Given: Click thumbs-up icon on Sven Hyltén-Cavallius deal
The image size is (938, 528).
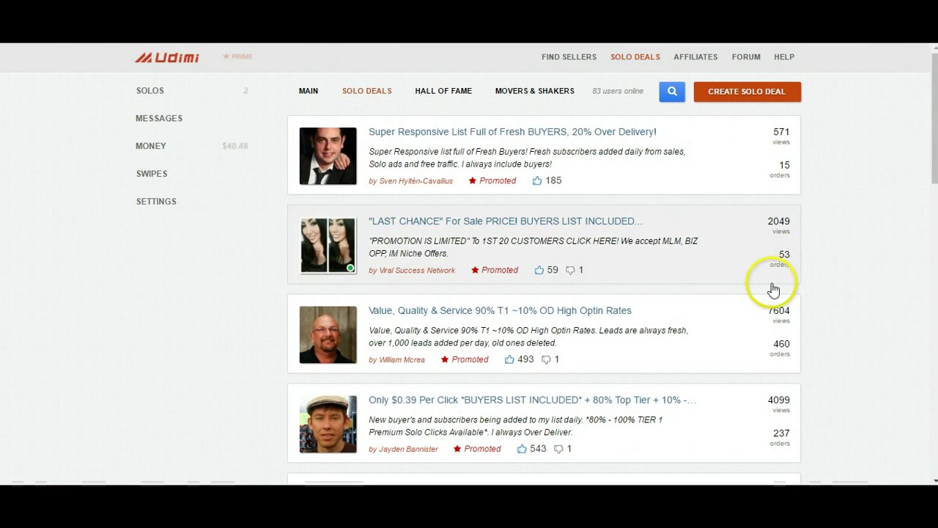Looking at the screenshot, I should 537,180.
